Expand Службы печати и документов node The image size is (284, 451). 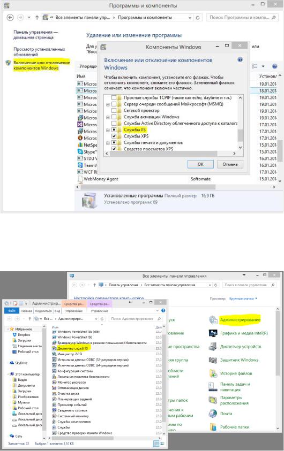pyautogui.click(x=108, y=143)
